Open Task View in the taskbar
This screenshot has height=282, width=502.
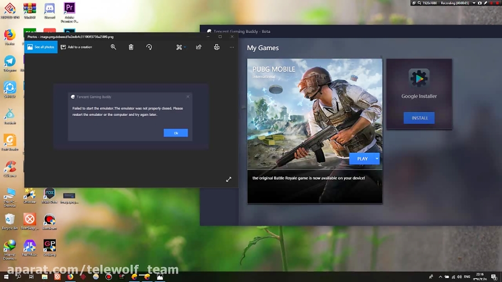tap(31, 276)
